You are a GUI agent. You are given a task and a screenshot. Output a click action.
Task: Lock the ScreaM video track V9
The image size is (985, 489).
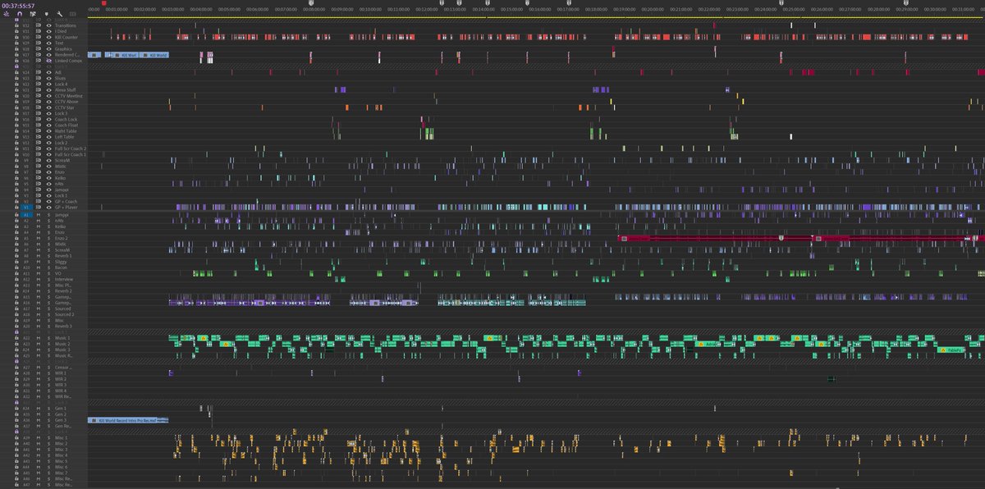16,160
